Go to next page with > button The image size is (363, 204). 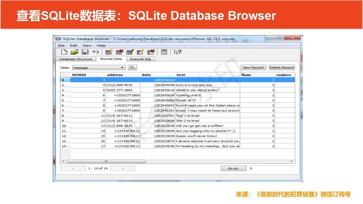point(123,168)
